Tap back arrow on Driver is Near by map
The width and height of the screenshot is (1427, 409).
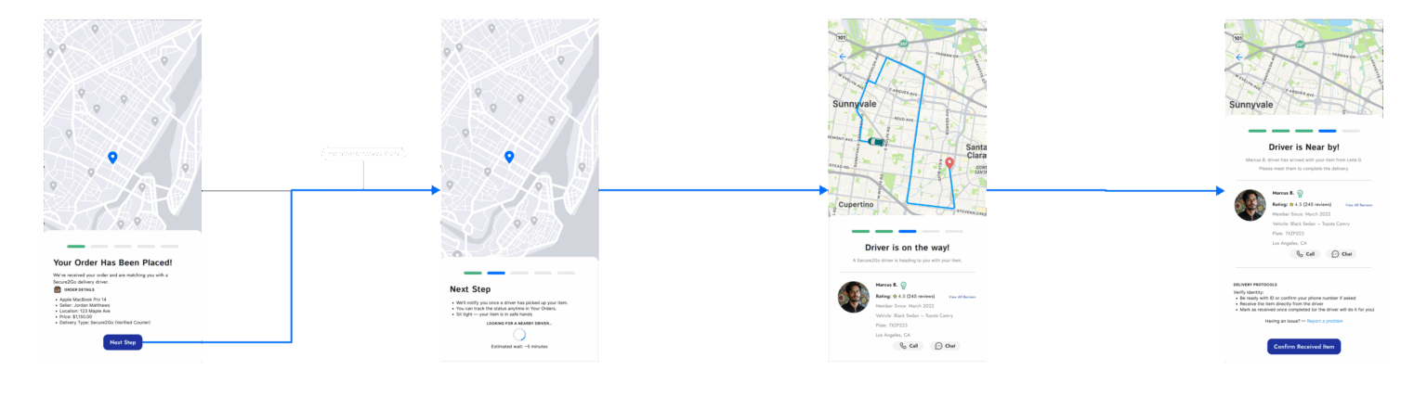(1239, 57)
